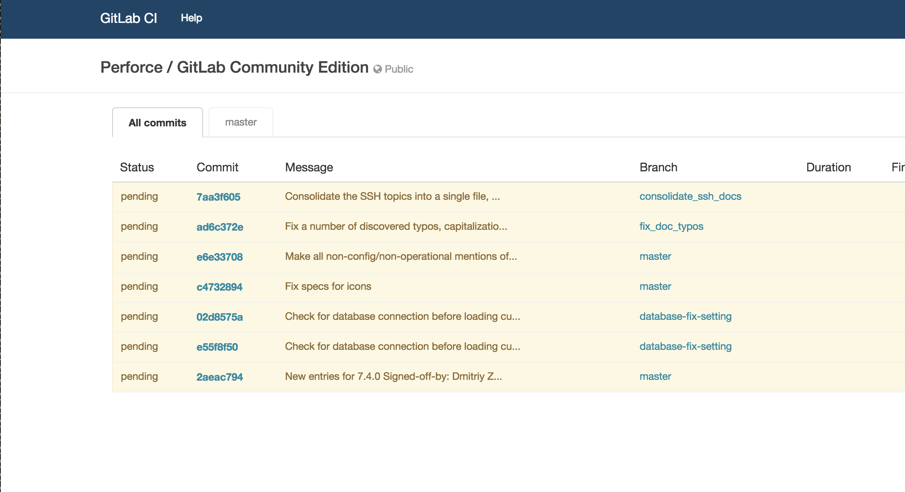Open database-fix-setting branch for commit e55f8f50
Image resolution: width=905 pixels, height=492 pixels.
coord(685,346)
